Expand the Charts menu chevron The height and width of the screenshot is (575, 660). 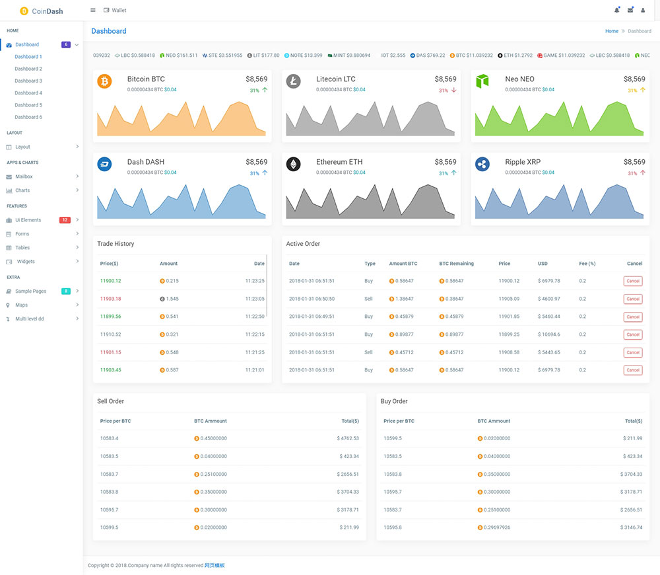click(x=77, y=190)
